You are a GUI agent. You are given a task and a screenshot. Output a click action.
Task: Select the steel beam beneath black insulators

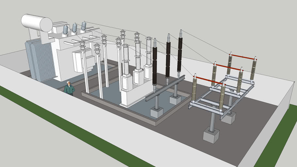[x=165, y=88]
